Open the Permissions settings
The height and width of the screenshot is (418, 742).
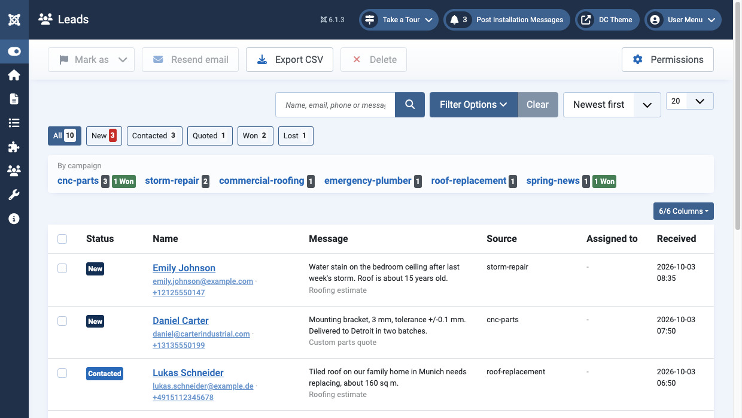[x=668, y=60]
